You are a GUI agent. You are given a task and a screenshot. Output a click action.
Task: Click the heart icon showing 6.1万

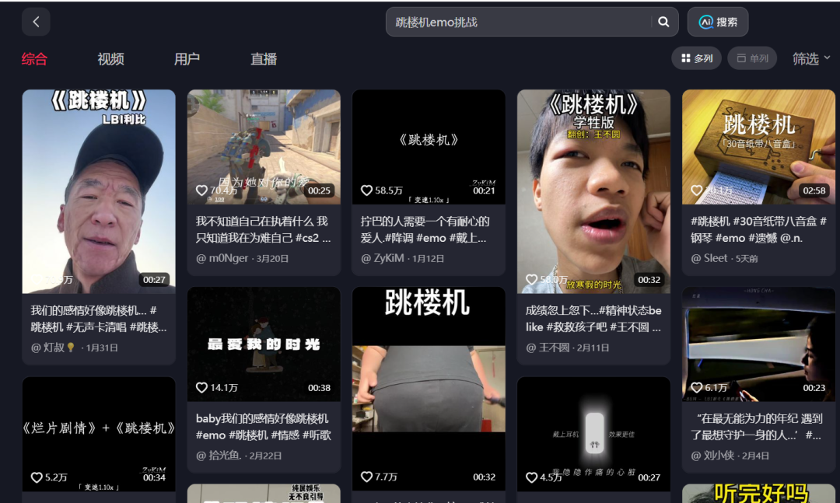696,387
